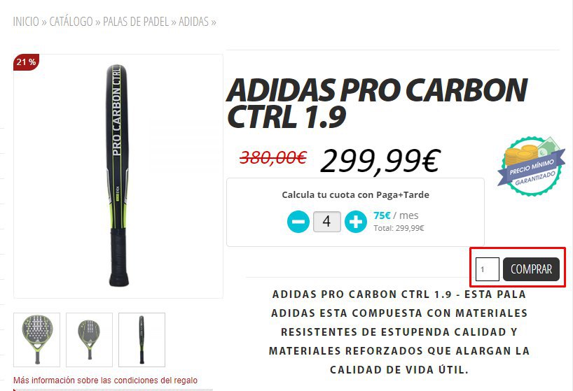Open ADIDAS breadcrumb link
The width and height of the screenshot is (573, 391).
tap(193, 22)
